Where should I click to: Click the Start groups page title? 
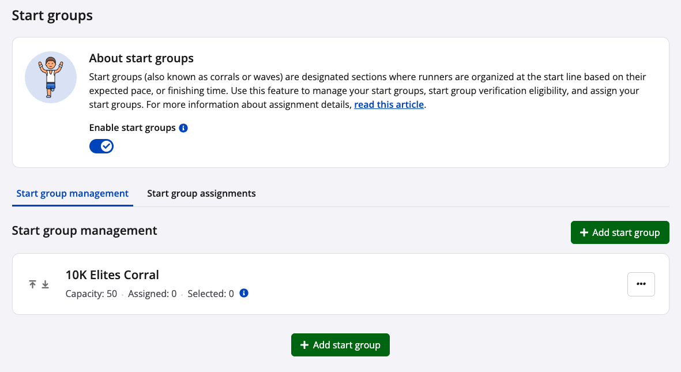click(x=52, y=16)
